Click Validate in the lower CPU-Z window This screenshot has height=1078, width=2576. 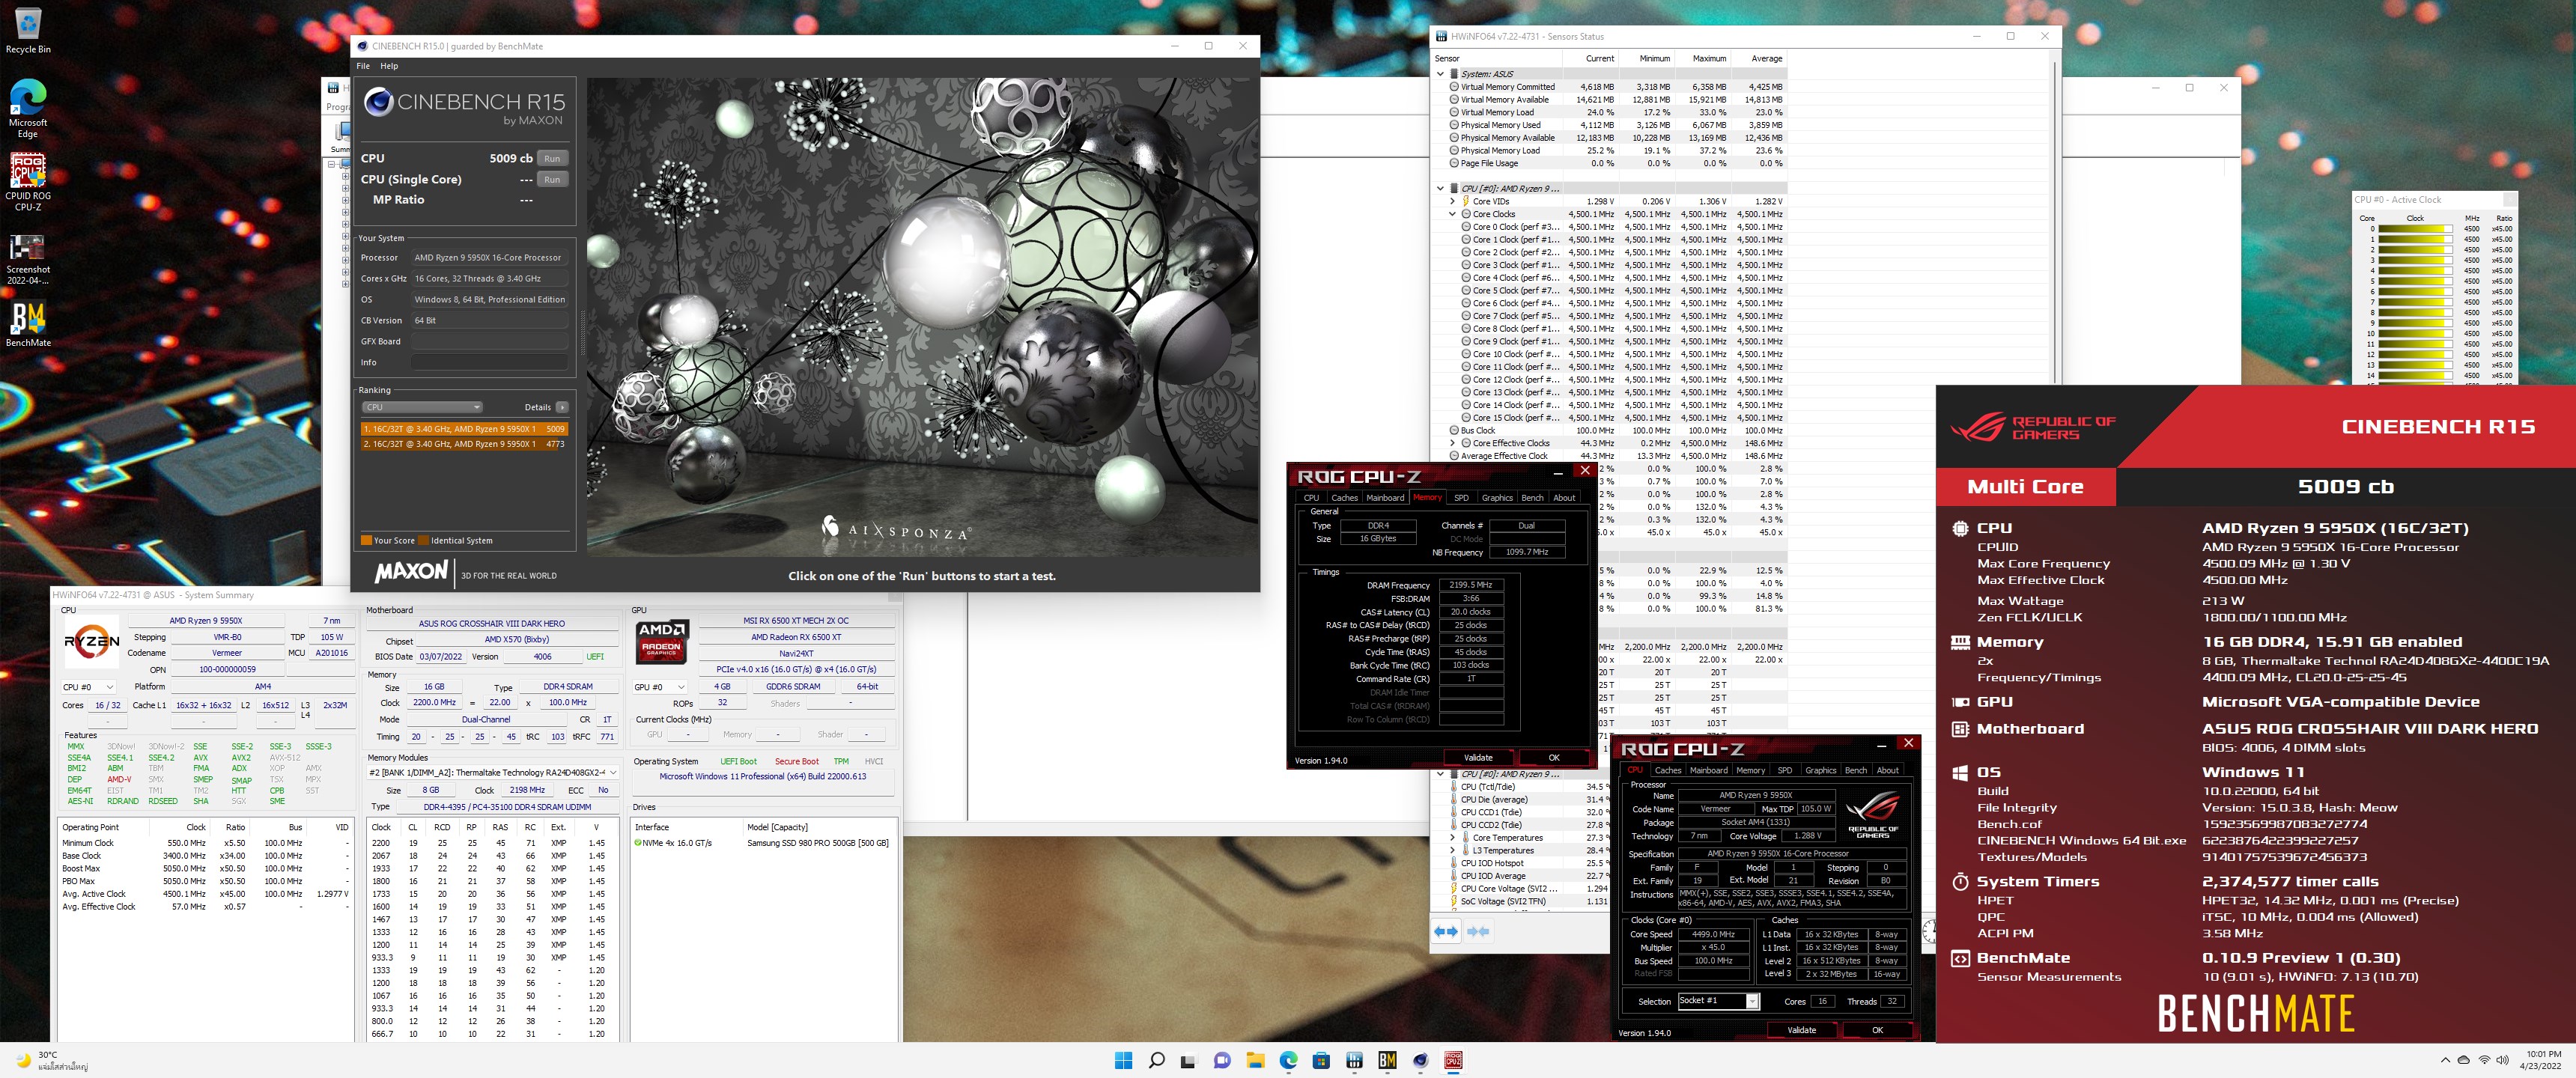pyautogui.click(x=1801, y=1030)
